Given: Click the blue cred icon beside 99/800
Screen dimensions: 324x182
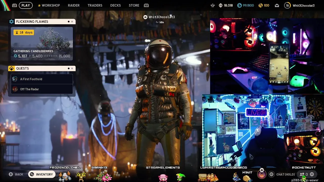Looking at the screenshot, I should (239, 5).
